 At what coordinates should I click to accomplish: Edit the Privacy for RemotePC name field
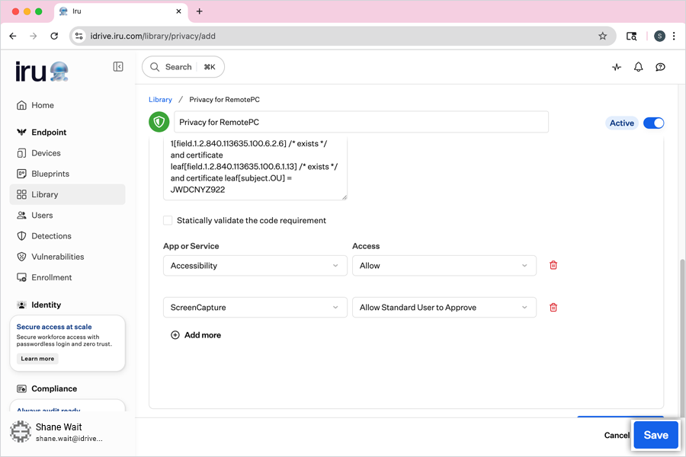tap(361, 122)
